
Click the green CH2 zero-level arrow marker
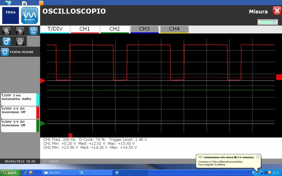[x=43, y=123]
